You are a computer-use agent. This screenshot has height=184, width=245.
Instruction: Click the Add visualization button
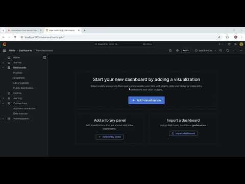146,100
